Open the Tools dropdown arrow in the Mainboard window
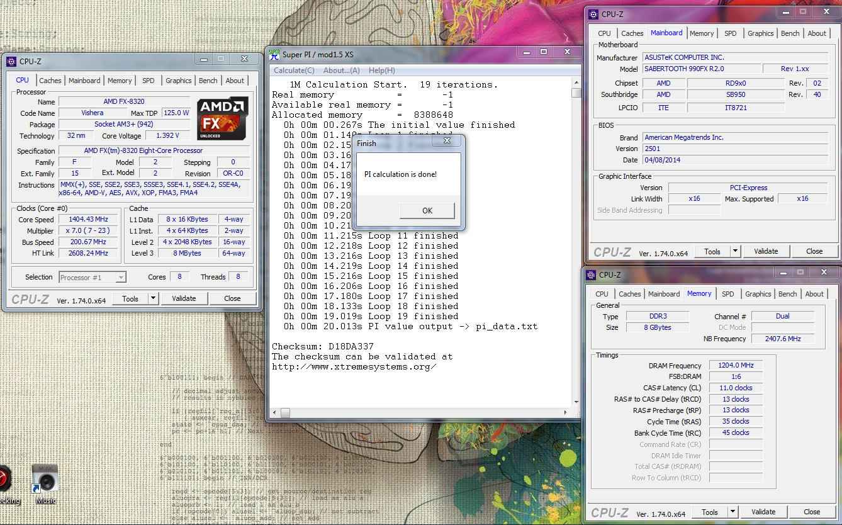The image size is (842, 525). click(x=735, y=251)
